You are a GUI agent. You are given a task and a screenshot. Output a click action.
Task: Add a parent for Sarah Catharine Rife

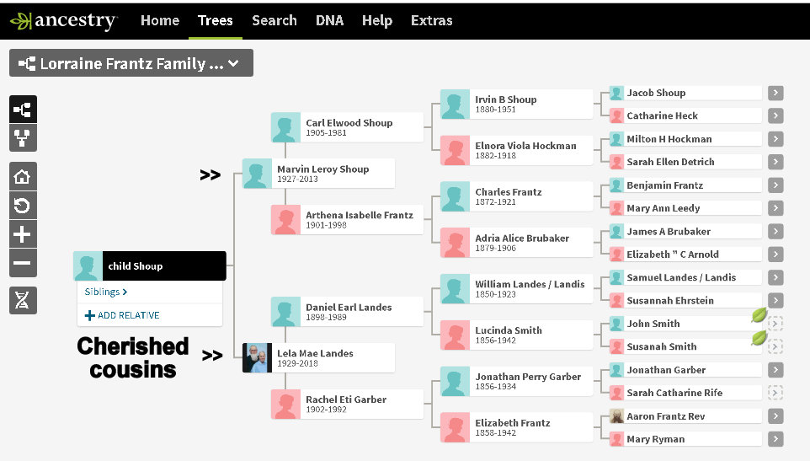coord(775,393)
